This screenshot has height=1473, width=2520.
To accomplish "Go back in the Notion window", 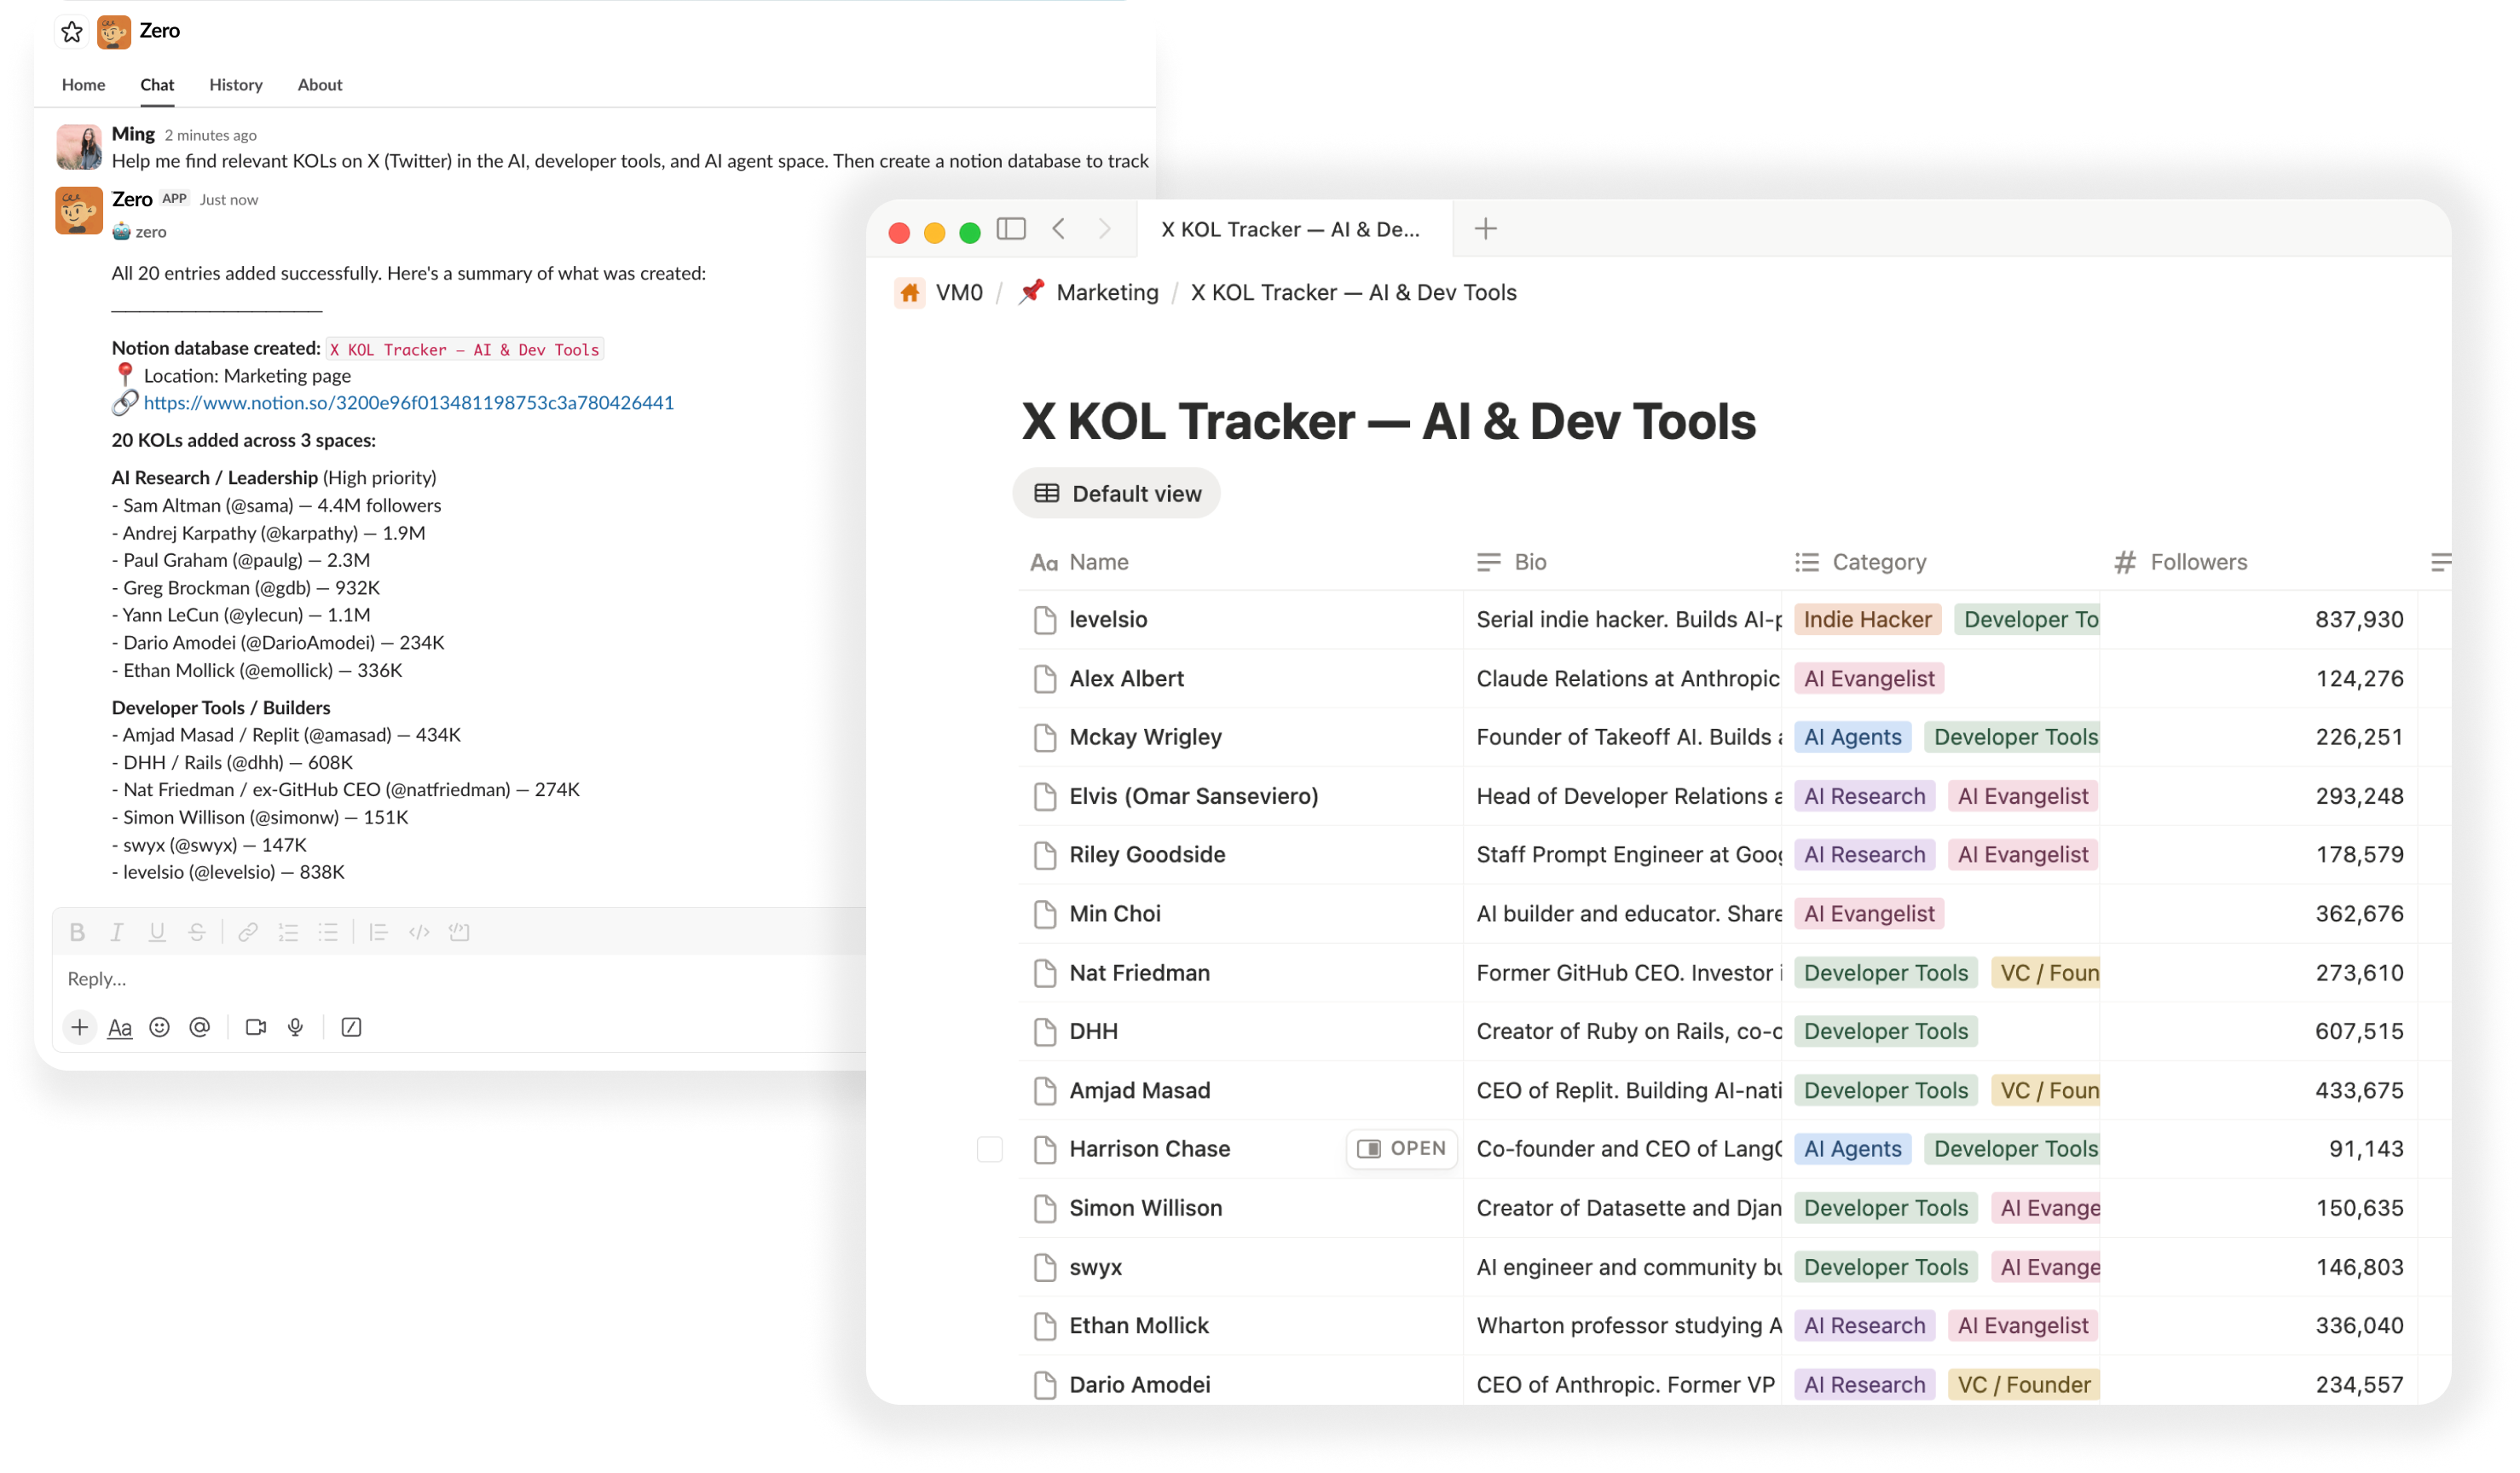I will (x=1059, y=229).
